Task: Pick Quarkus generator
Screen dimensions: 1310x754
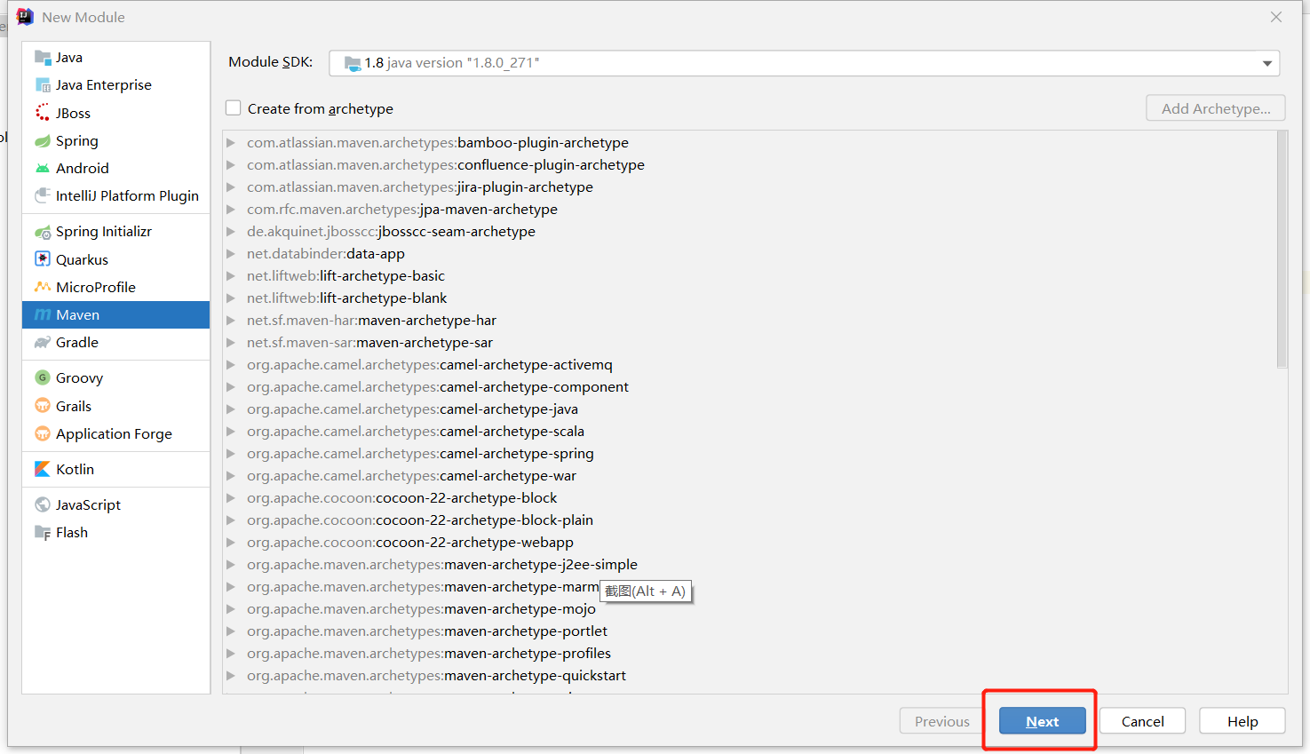Action: coord(116,259)
